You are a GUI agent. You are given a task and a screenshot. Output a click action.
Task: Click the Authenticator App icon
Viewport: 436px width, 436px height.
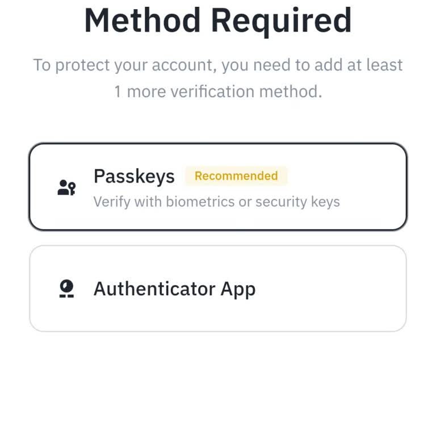coord(66,288)
